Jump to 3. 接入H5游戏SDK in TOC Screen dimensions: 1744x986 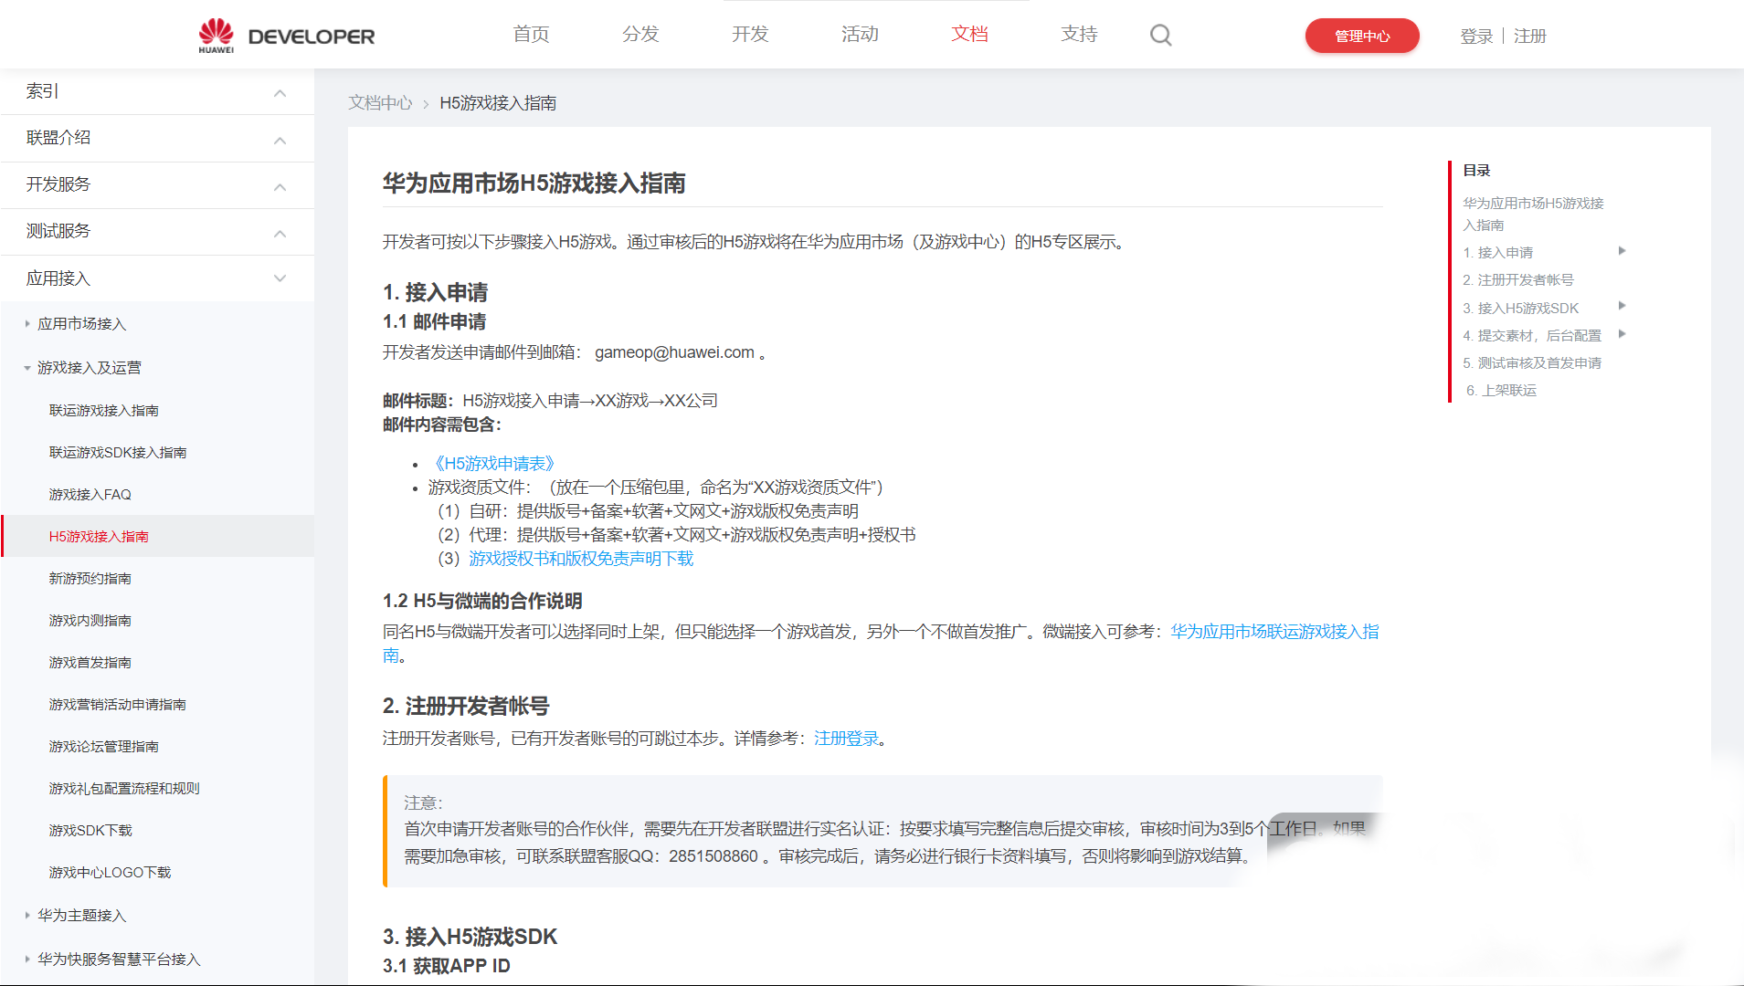coord(1520,309)
